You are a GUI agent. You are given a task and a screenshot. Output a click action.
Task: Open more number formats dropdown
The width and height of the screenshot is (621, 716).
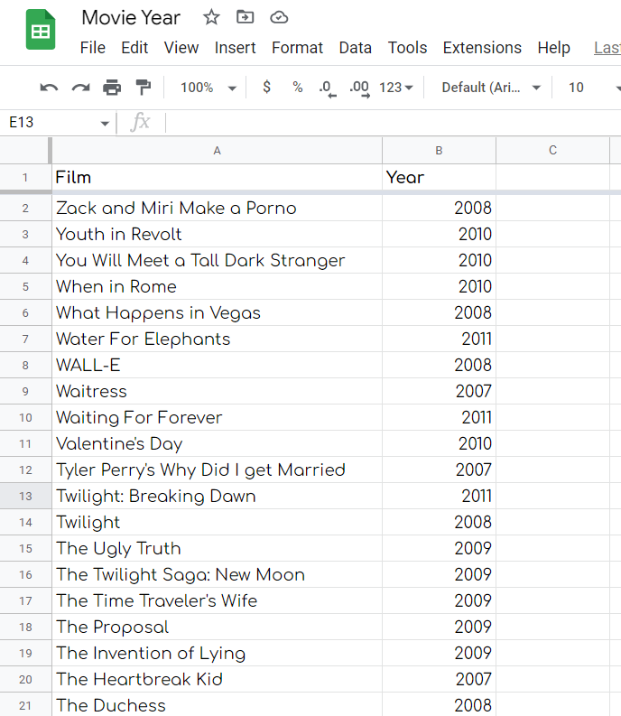[395, 88]
